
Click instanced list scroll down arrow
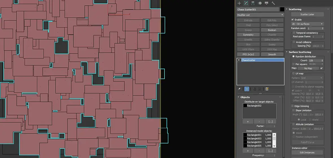pos(274,146)
